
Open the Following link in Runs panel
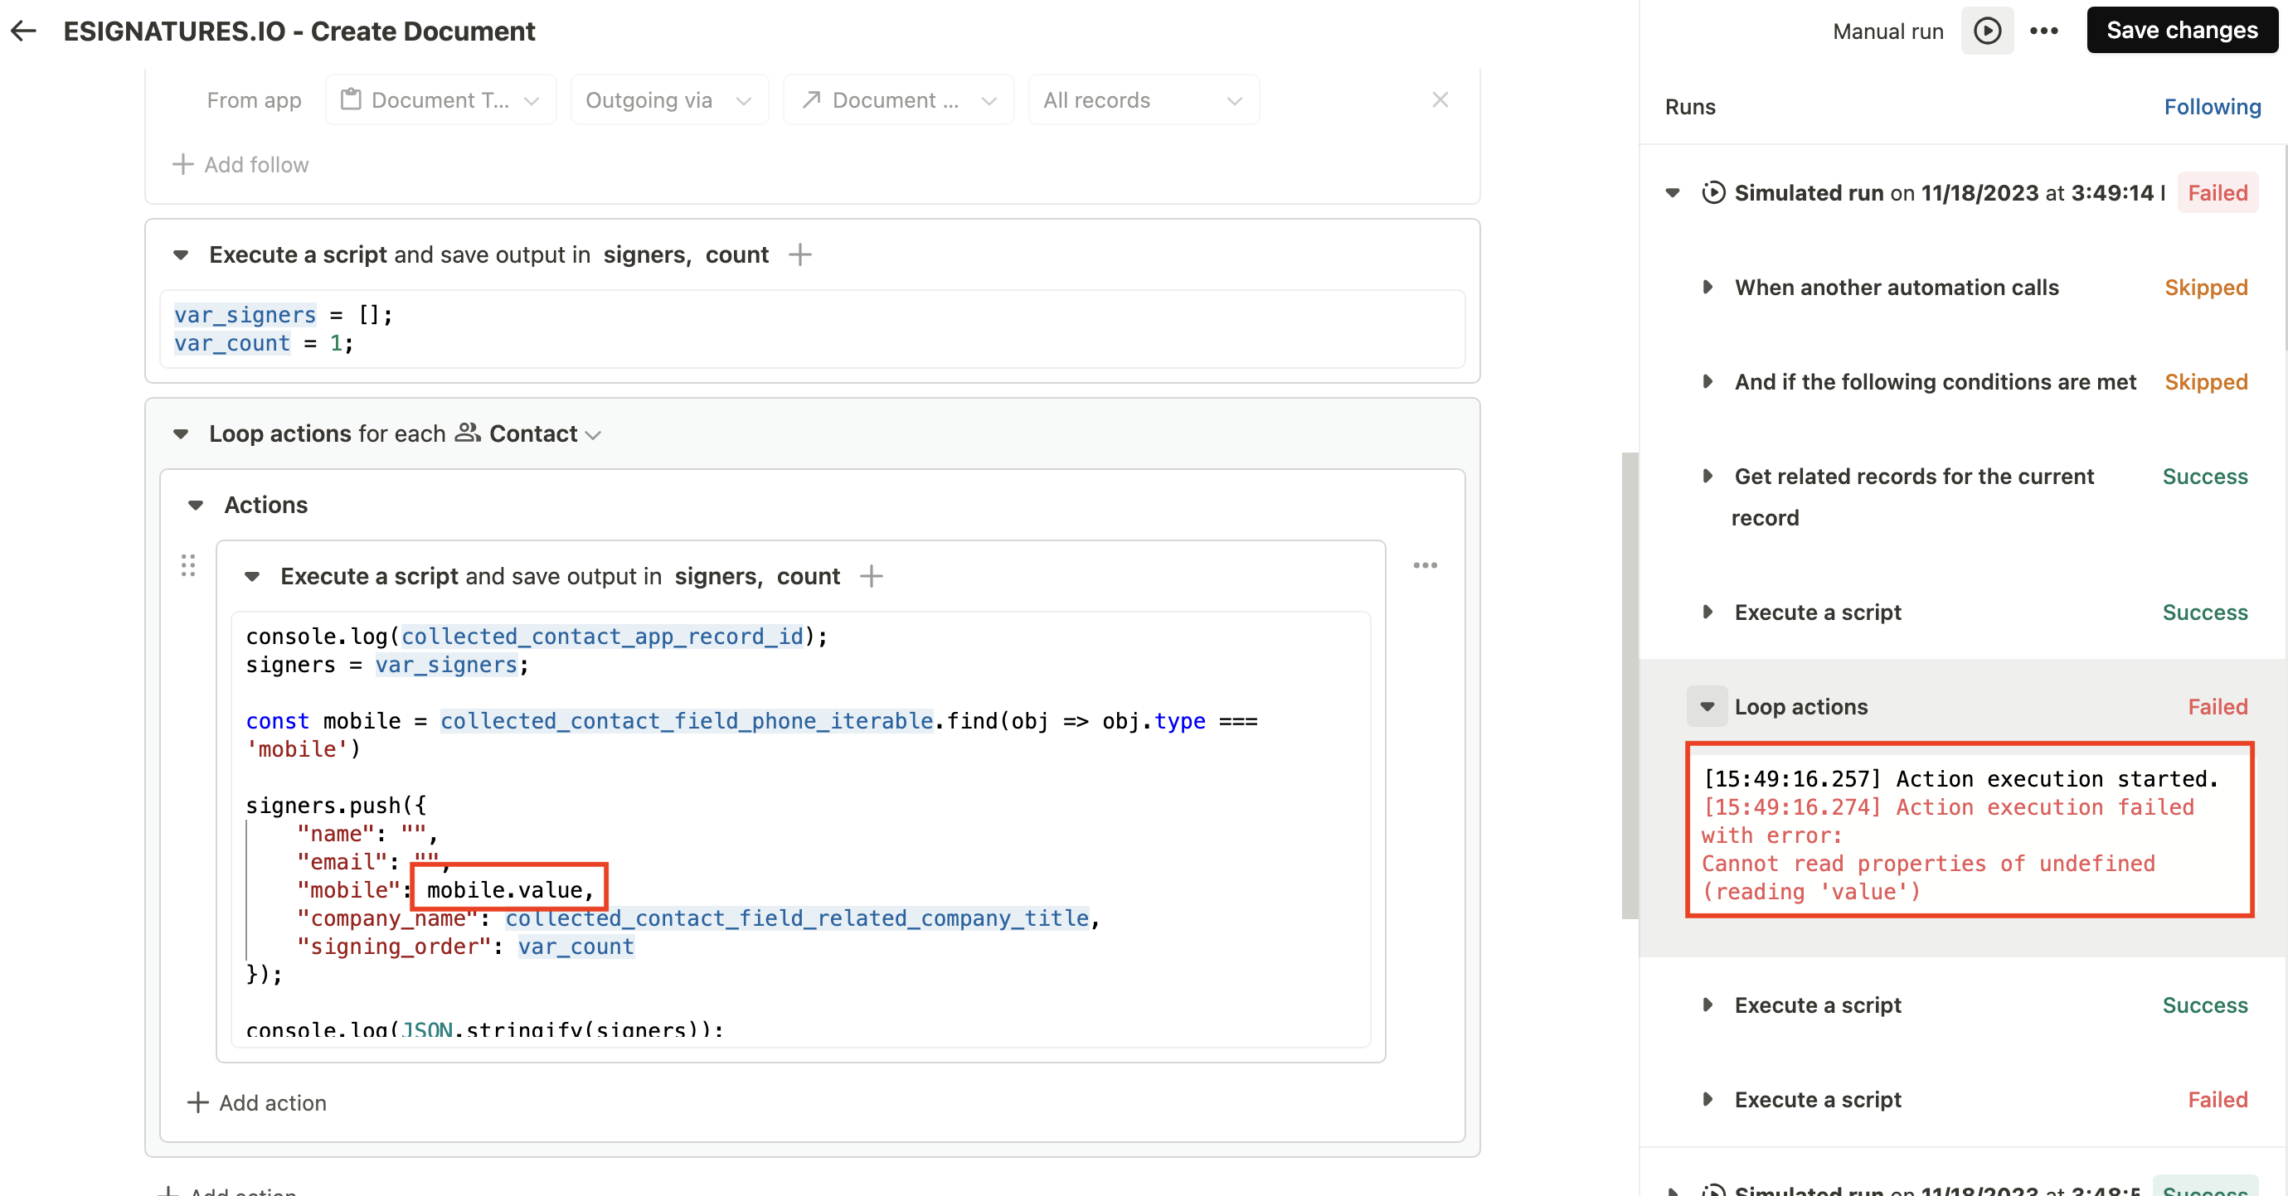point(2212,107)
